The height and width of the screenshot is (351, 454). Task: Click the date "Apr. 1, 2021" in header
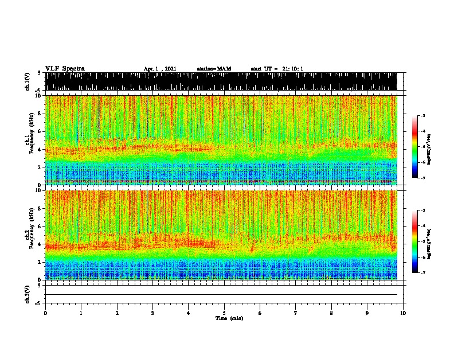(x=160, y=69)
